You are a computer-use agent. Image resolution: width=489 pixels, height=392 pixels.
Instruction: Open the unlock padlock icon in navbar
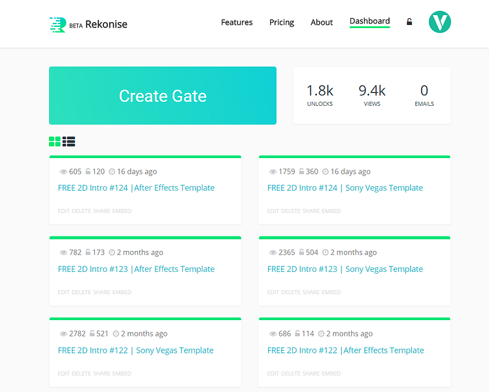pyautogui.click(x=409, y=22)
